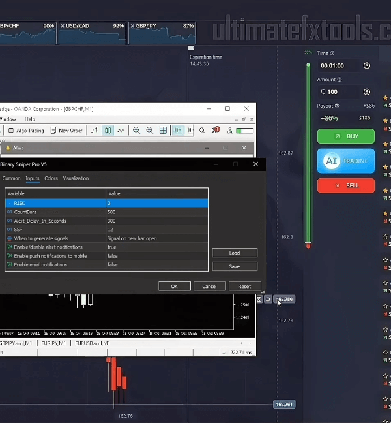Screen dimensions: 391x423
Task: Switch chart to bar chart icon
Action: [x=94, y=131]
